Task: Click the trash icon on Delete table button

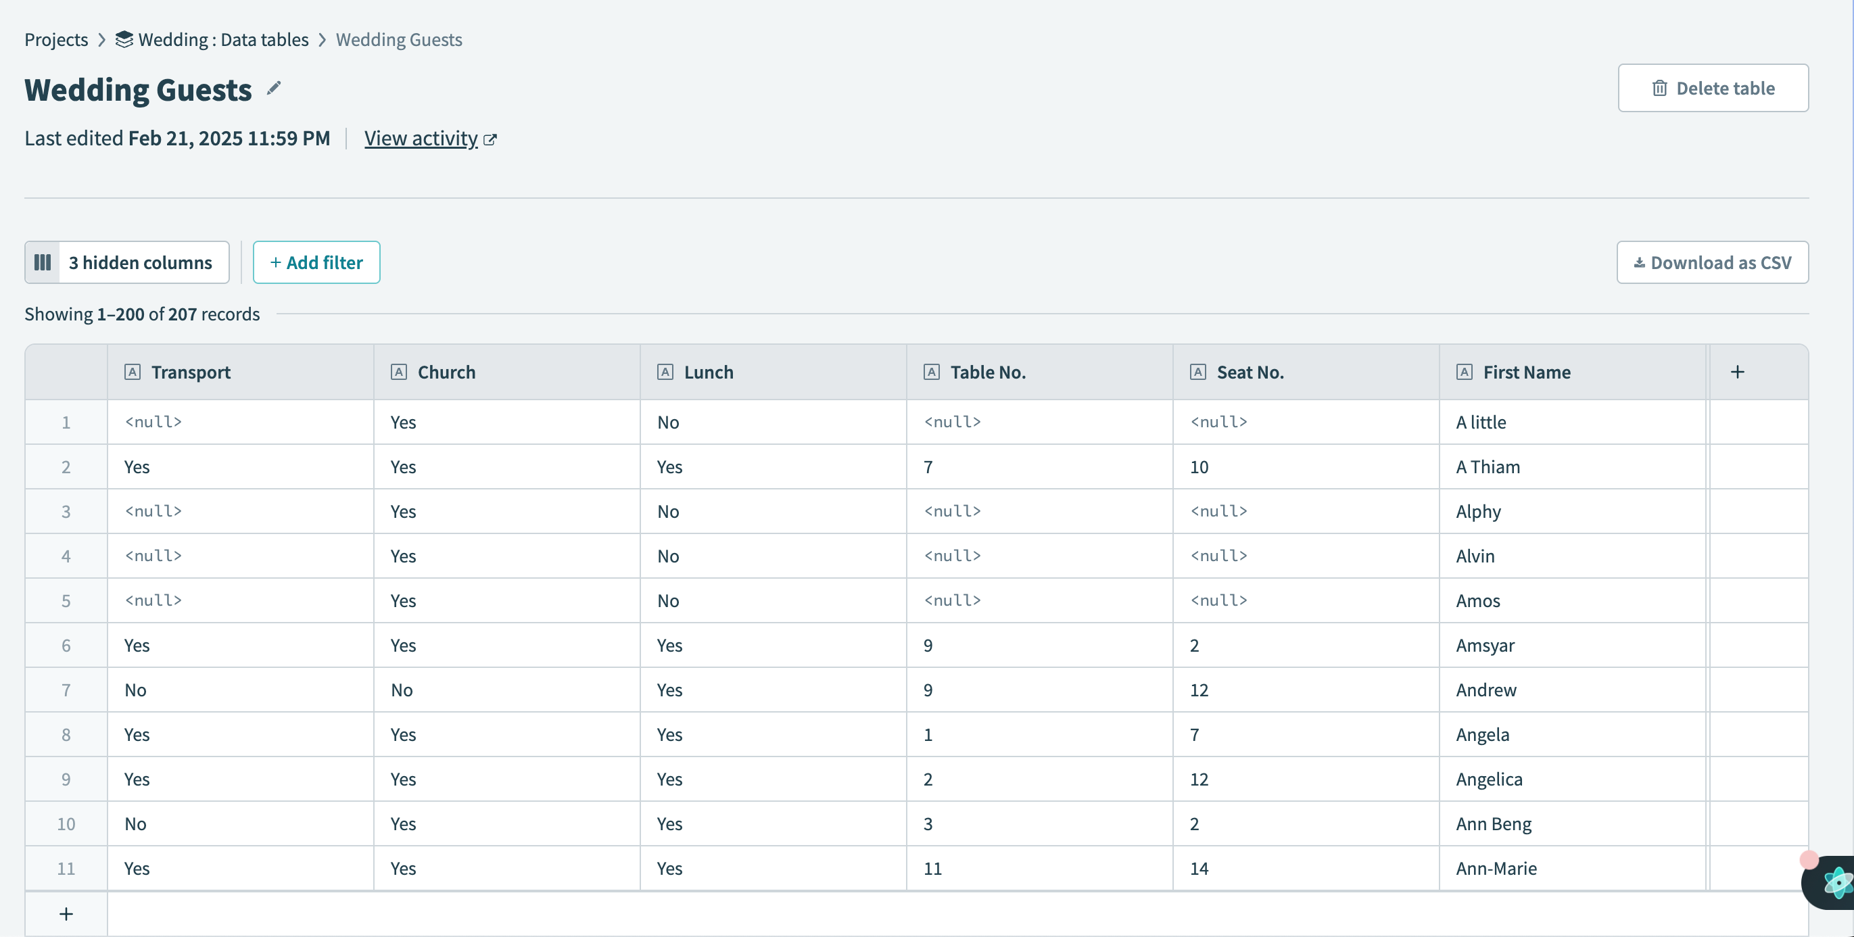Action: pos(1661,88)
